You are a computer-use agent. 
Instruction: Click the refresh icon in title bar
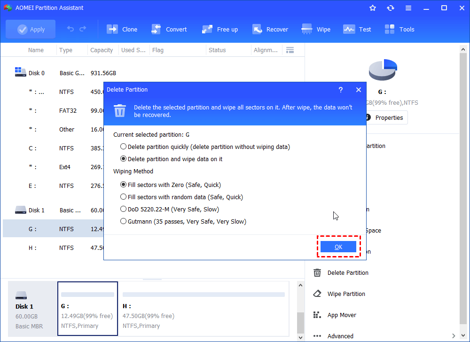pos(390,8)
